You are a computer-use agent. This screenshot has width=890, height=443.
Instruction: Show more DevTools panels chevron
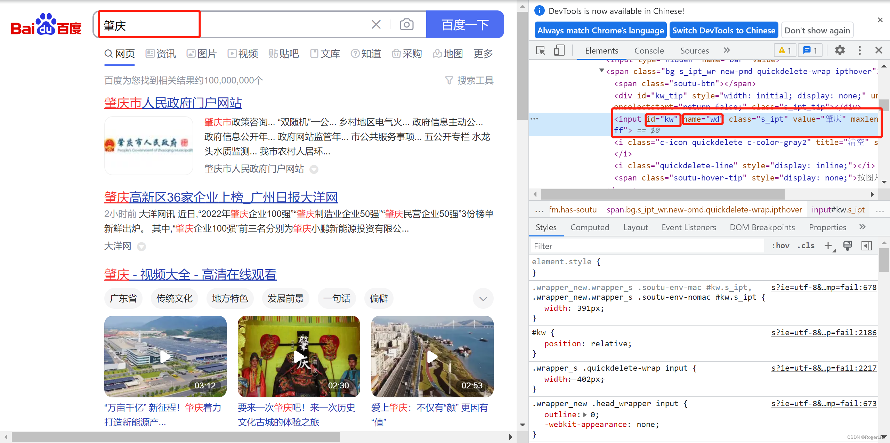point(727,50)
